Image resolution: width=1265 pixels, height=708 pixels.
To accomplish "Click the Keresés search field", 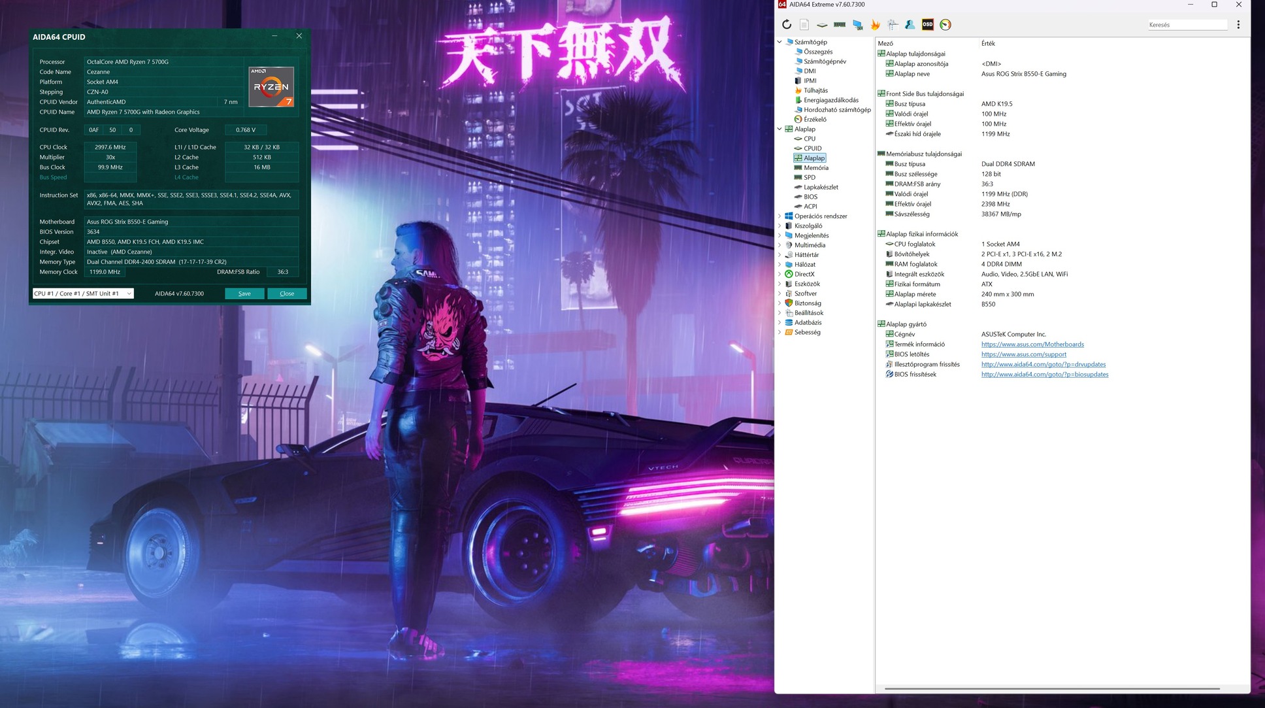I will coord(1187,25).
